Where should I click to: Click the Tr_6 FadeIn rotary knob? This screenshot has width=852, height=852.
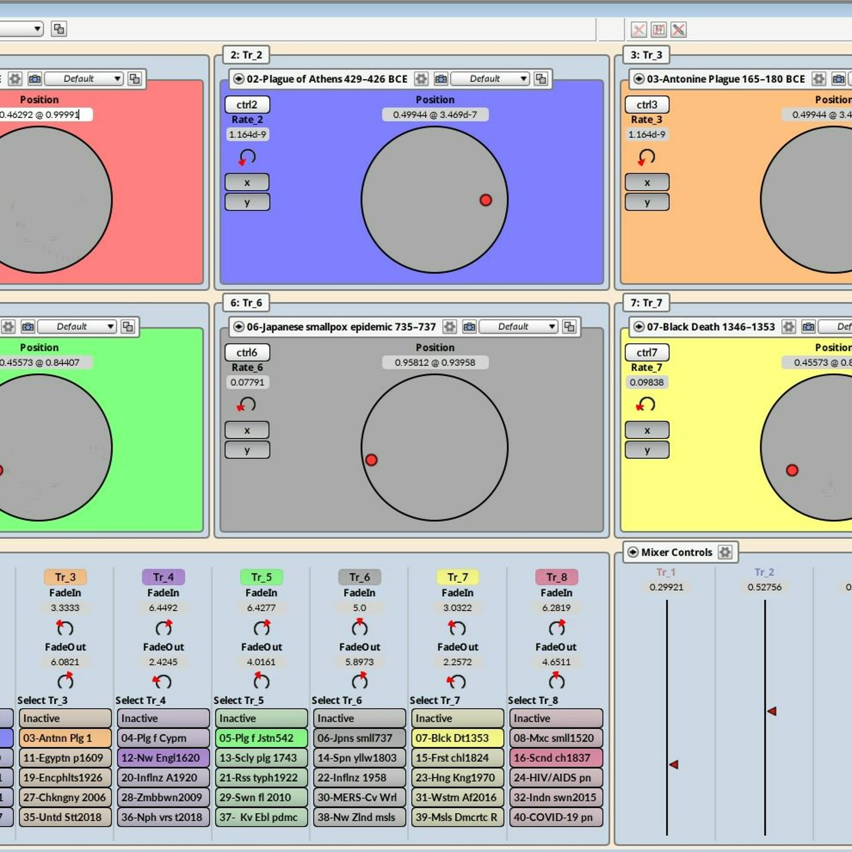[x=360, y=627]
